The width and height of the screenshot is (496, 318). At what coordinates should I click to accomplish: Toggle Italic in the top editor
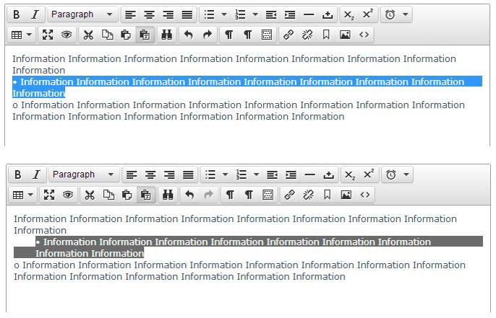coord(35,14)
